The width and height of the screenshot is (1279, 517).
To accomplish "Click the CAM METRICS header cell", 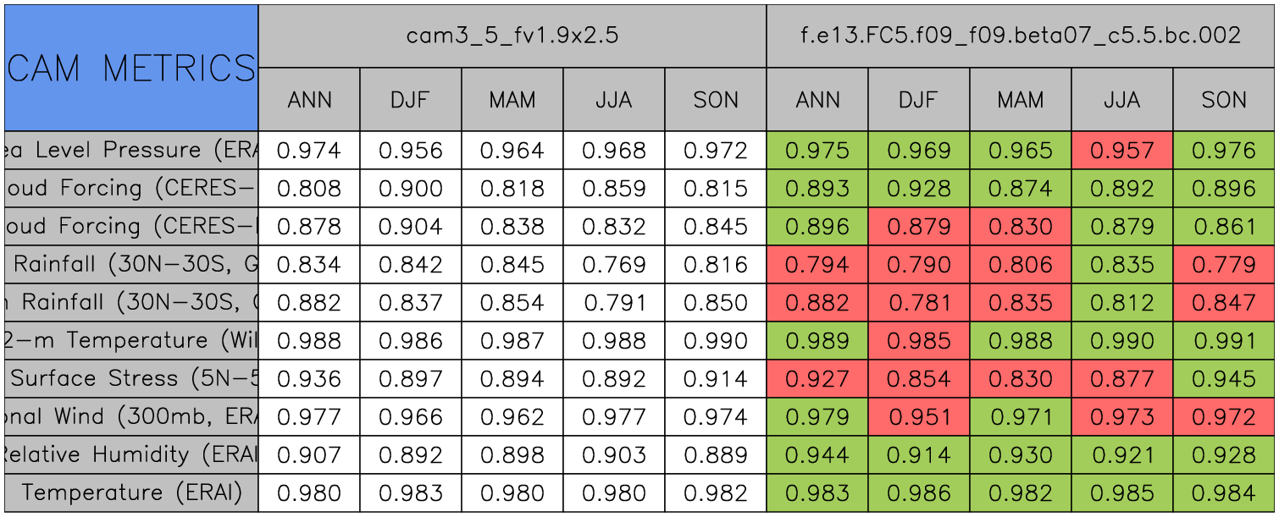I will (131, 68).
